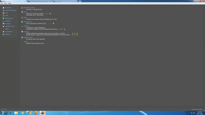Open Windows Explorer from the taskbar
Screen dimensions: 205x115
pyautogui.click(x=16, y=113)
